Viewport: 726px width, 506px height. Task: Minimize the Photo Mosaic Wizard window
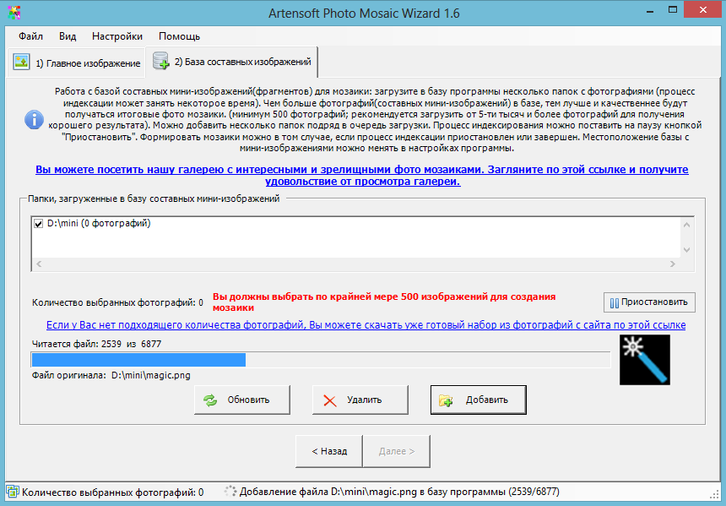click(x=650, y=12)
